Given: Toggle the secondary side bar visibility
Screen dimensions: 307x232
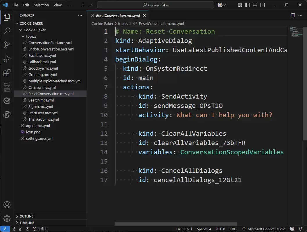Looking at the screenshot, I should click(262, 5).
